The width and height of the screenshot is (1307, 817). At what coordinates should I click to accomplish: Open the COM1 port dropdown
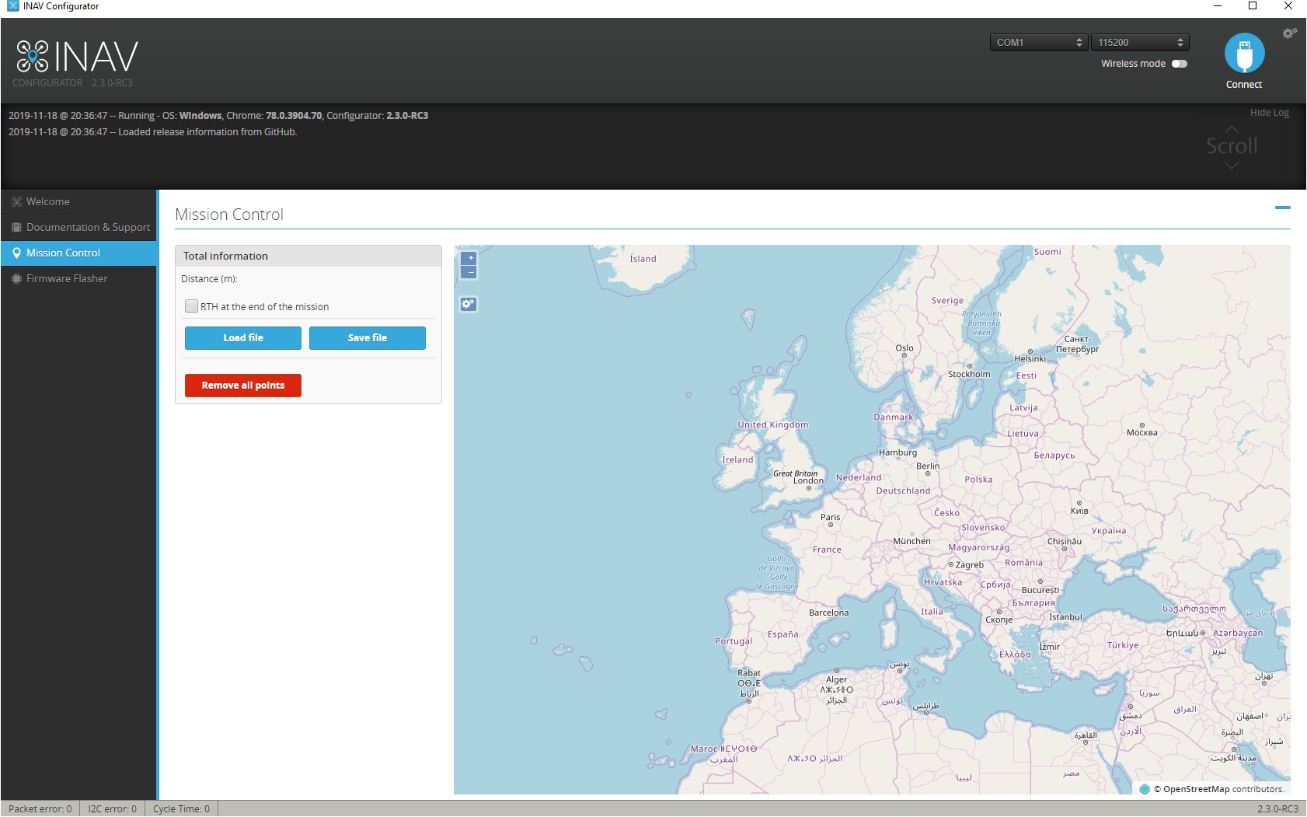point(1039,42)
